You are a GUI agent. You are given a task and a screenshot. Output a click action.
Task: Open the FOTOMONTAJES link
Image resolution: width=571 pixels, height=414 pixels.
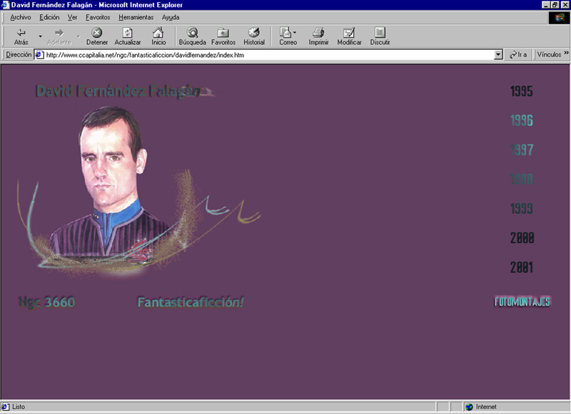coord(522,301)
